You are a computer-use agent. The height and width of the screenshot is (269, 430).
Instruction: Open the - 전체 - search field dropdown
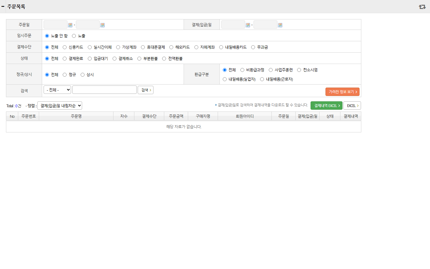tap(57, 90)
